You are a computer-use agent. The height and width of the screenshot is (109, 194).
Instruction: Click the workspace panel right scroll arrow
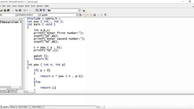click(20, 87)
